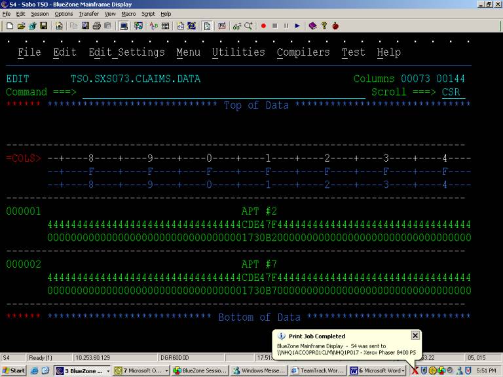This screenshot has height=377, width=503.
Task: Click the Save floppy disk icon
Action: (x=44, y=26)
